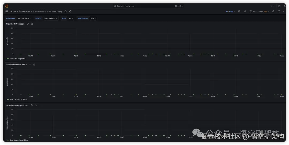This screenshot has height=145, width=289.
Task: Star this dashboard as favorite
Action: [x=66, y=12]
